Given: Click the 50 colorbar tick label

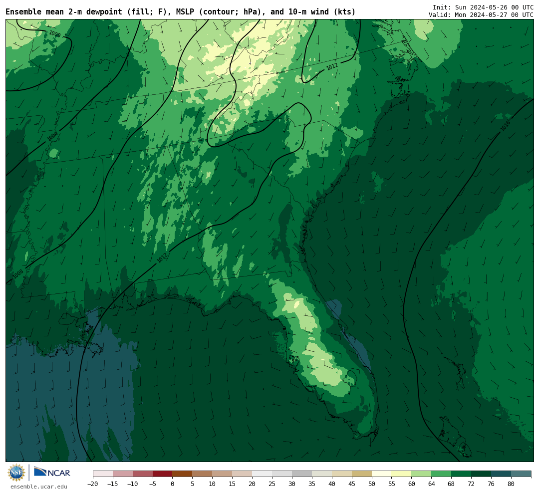Looking at the screenshot, I should pyautogui.click(x=372, y=484).
